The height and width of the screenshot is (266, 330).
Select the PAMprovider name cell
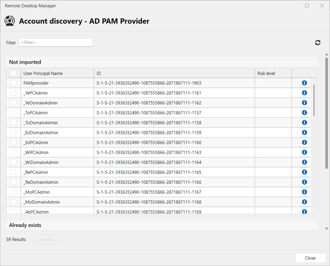click(57, 83)
